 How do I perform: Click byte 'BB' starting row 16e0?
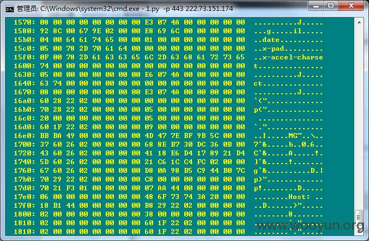click(44, 136)
